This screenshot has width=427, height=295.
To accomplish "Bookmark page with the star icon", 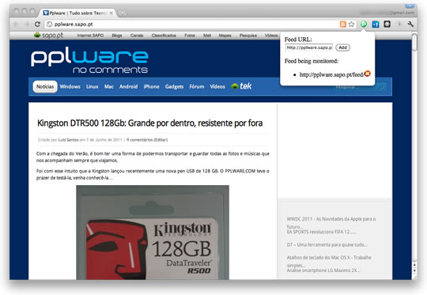I will 352,25.
